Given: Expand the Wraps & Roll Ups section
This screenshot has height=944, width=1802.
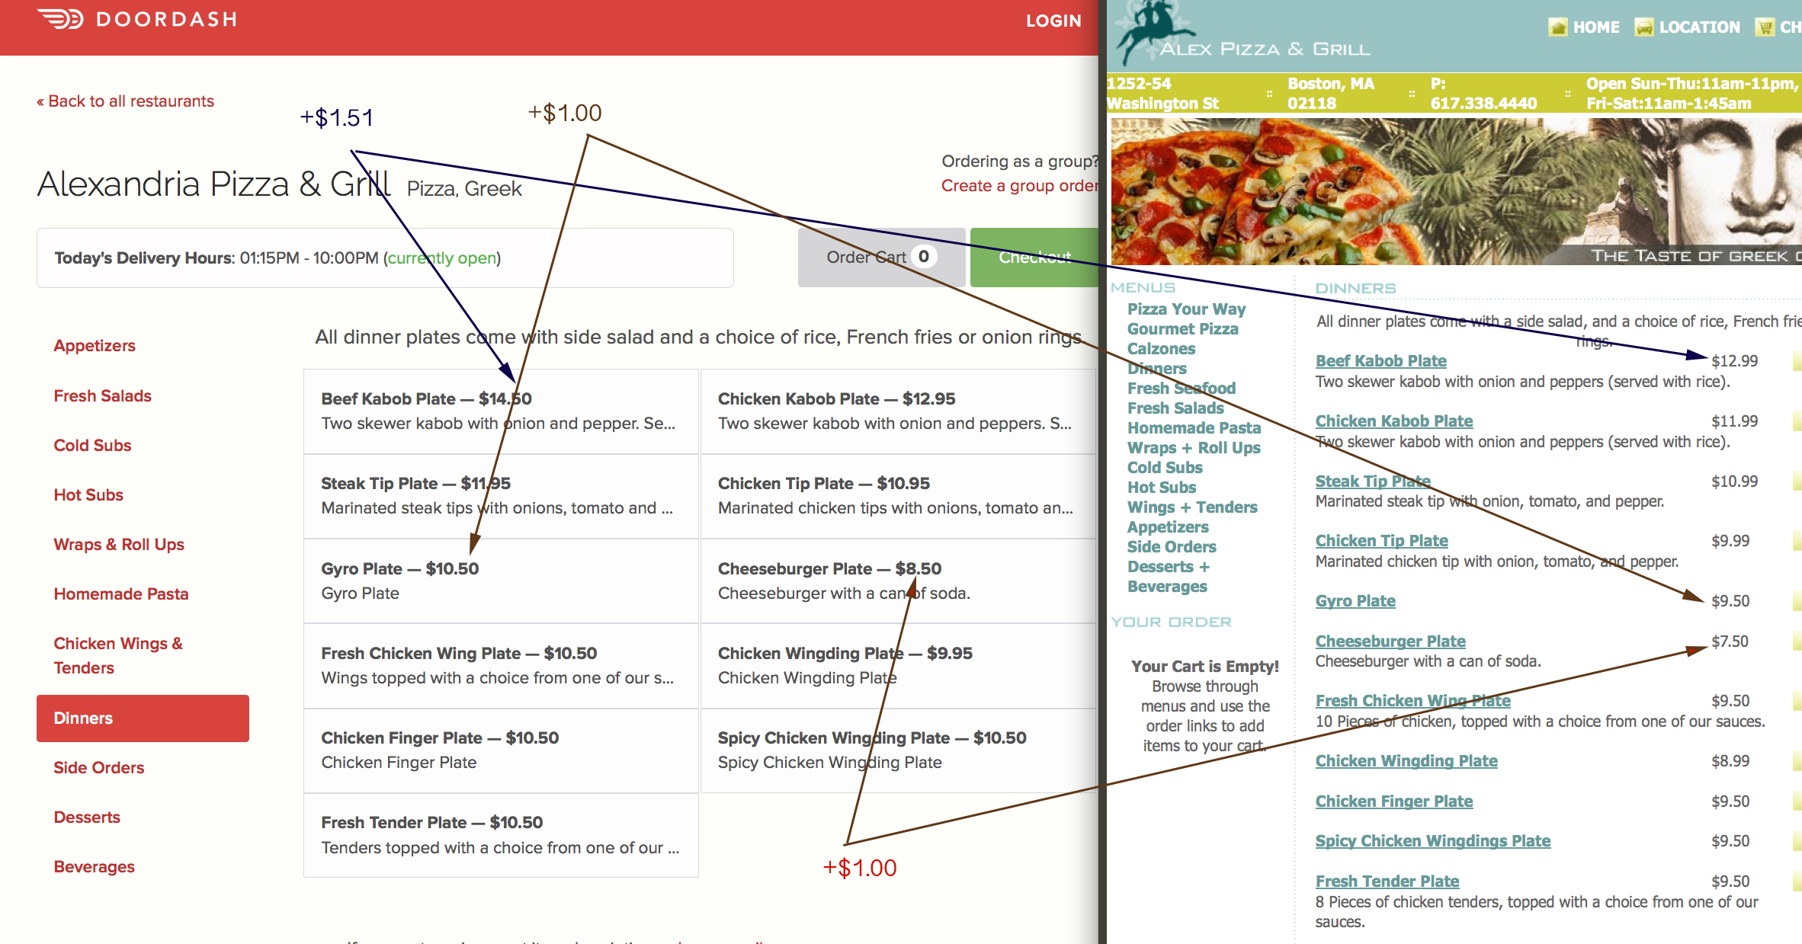Looking at the screenshot, I should pyautogui.click(x=118, y=545).
